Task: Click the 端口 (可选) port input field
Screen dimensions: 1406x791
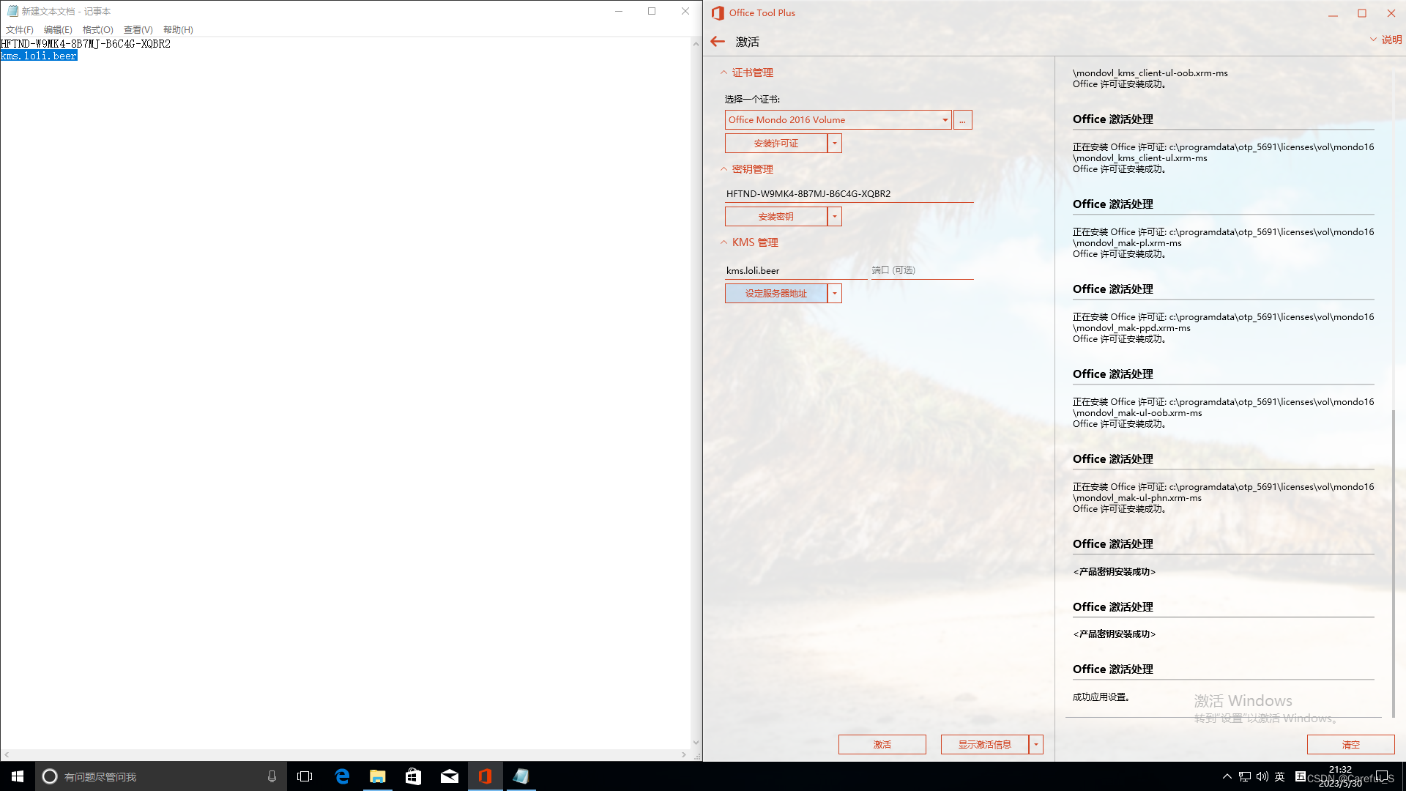Action: [922, 270]
